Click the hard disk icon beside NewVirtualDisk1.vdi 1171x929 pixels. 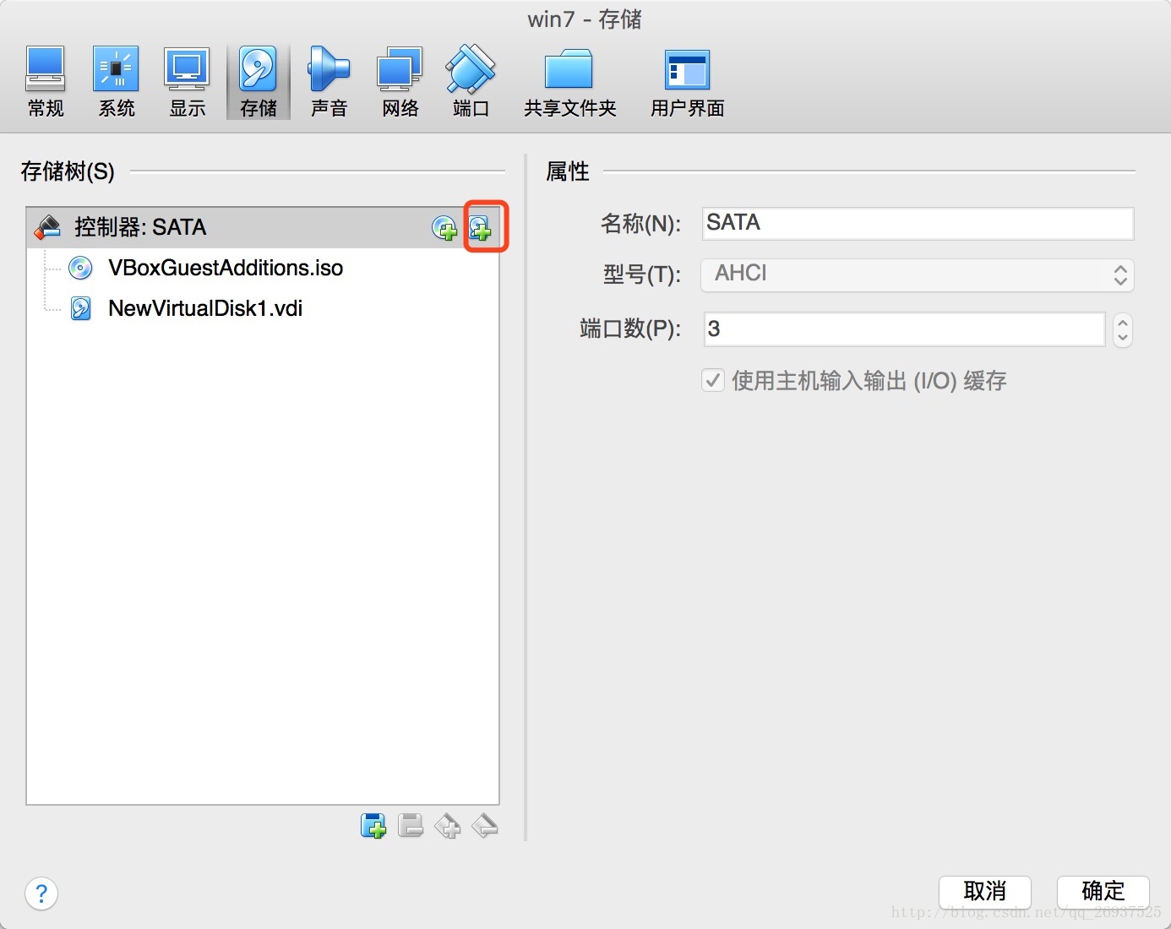[80, 308]
